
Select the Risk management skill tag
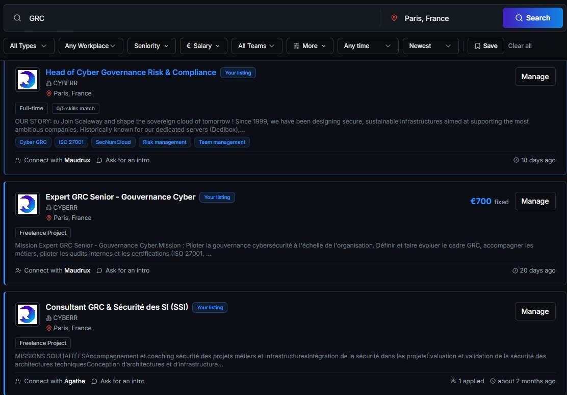pos(165,142)
